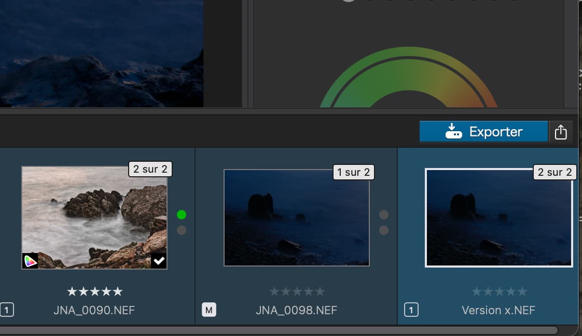Open the share icon next to Exporter
This screenshot has width=582, height=336.
coord(561,132)
